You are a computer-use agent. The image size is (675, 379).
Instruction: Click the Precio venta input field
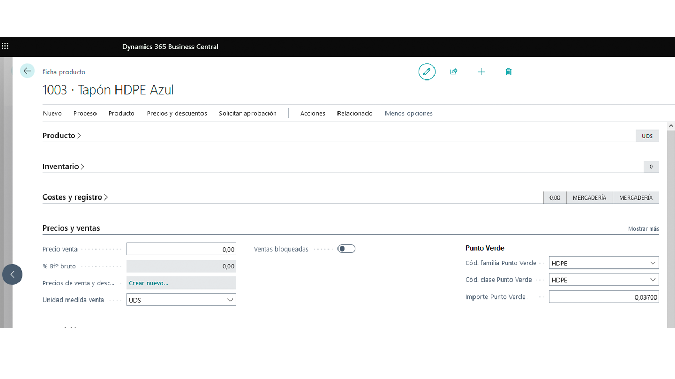(181, 249)
